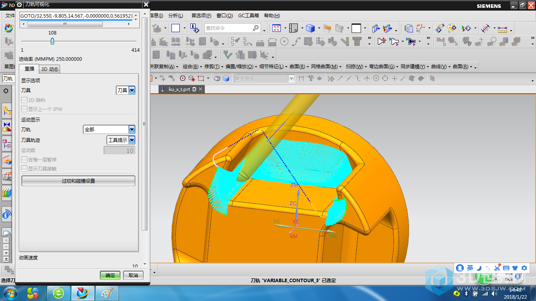Image resolution: width=536 pixels, height=301 pixels.
Task: Click the circle with center point icon
Action: pyautogui.click(x=284, y=41)
